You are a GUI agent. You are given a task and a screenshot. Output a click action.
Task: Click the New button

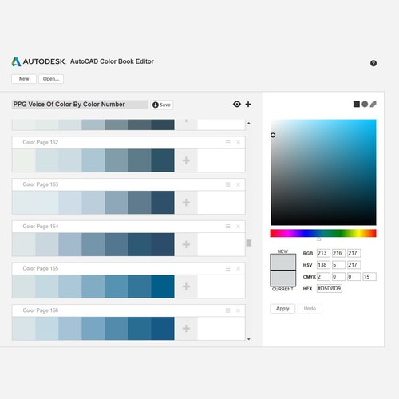(x=24, y=79)
